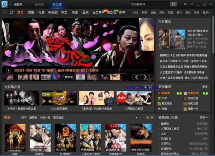Open the main menu arrow beside the logo
Viewport: 215px width, 156px height.
(10, 4)
